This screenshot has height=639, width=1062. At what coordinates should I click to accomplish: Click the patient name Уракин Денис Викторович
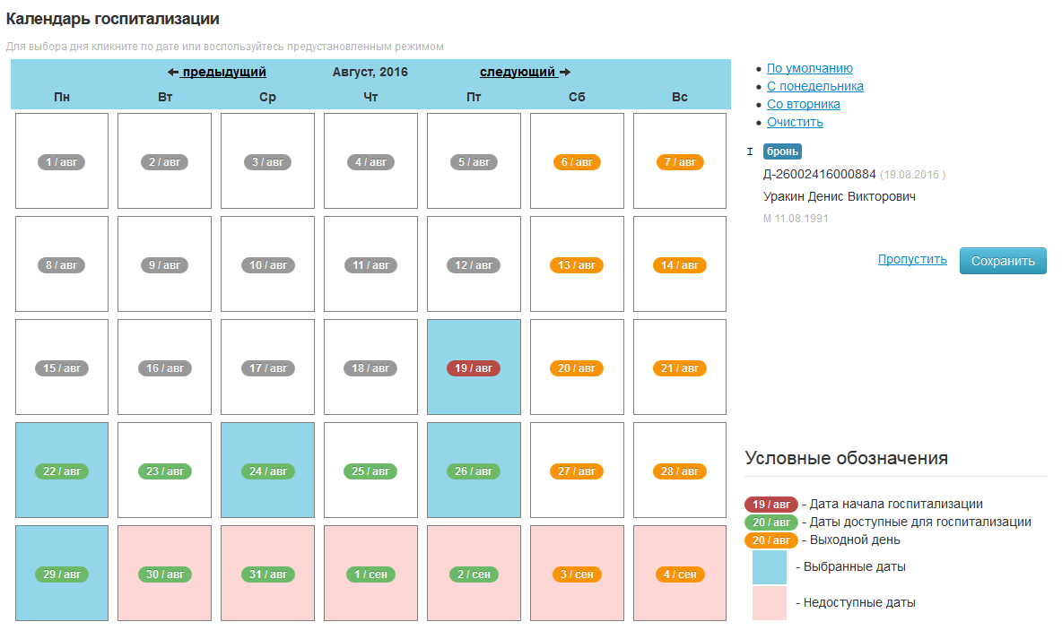840,196
